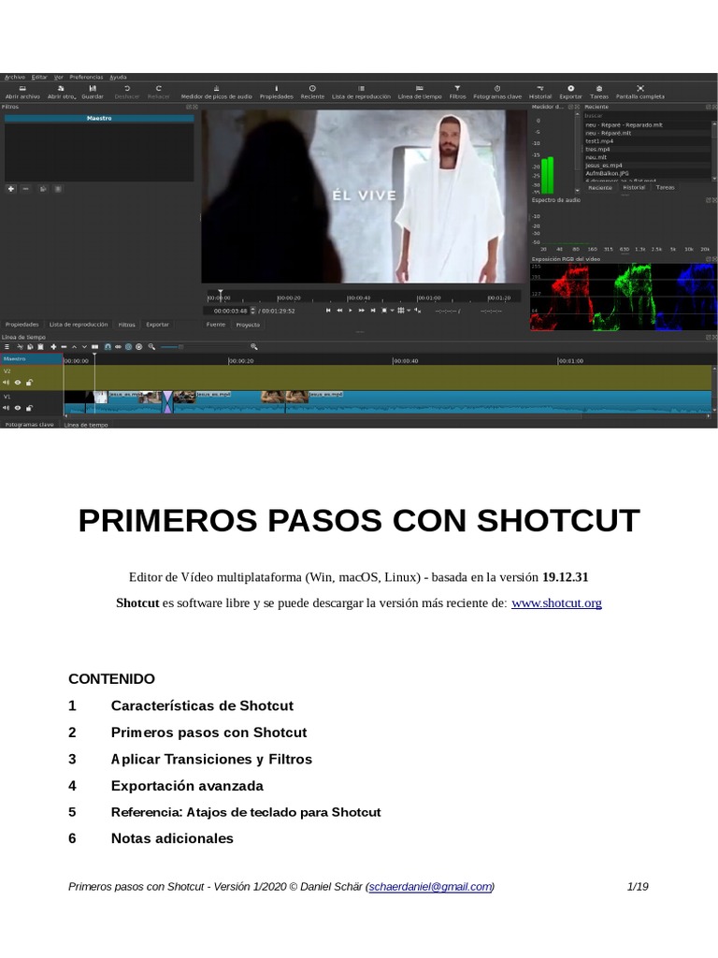Open Medidor de picos de audio panel

pyautogui.click(x=216, y=92)
